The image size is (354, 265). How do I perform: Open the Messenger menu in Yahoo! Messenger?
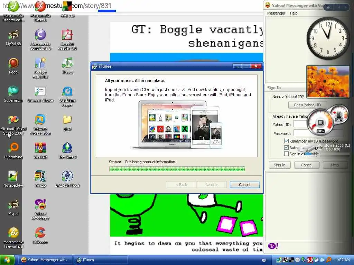pyautogui.click(x=276, y=13)
